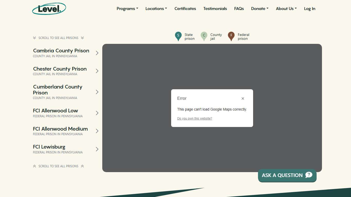Open the Programs dropdown menu
The height and width of the screenshot is (197, 351).
(127, 9)
